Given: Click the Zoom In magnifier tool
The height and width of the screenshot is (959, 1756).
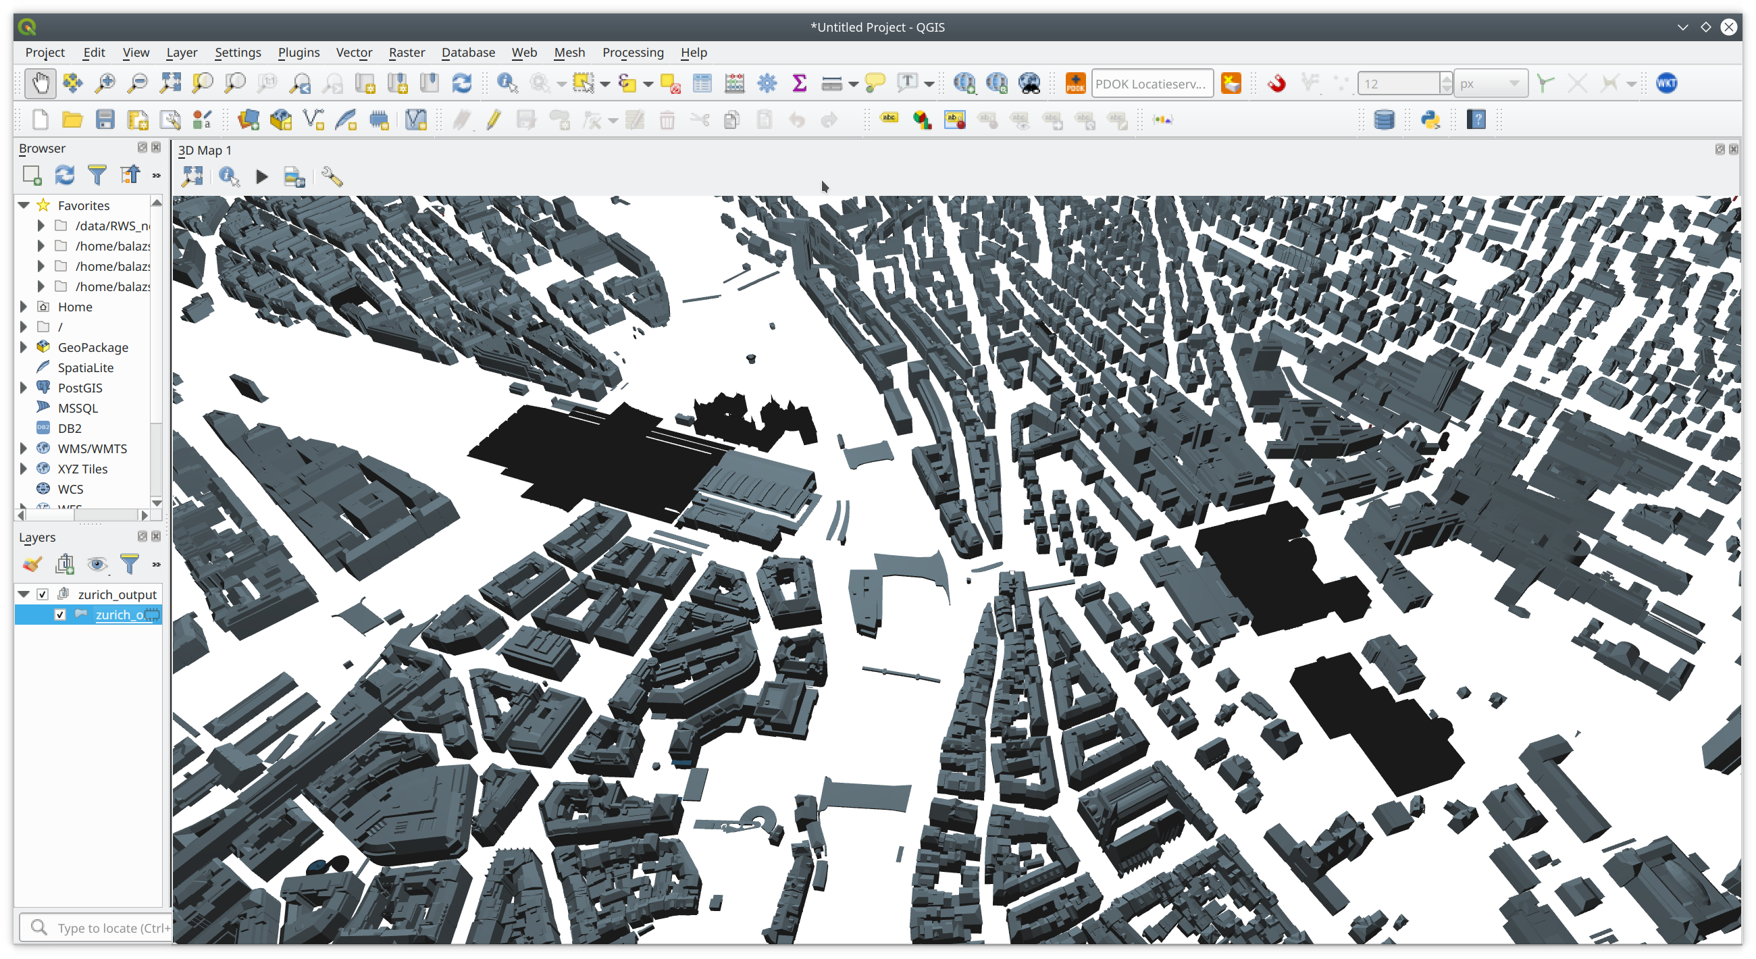Looking at the screenshot, I should tap(105, 83).
